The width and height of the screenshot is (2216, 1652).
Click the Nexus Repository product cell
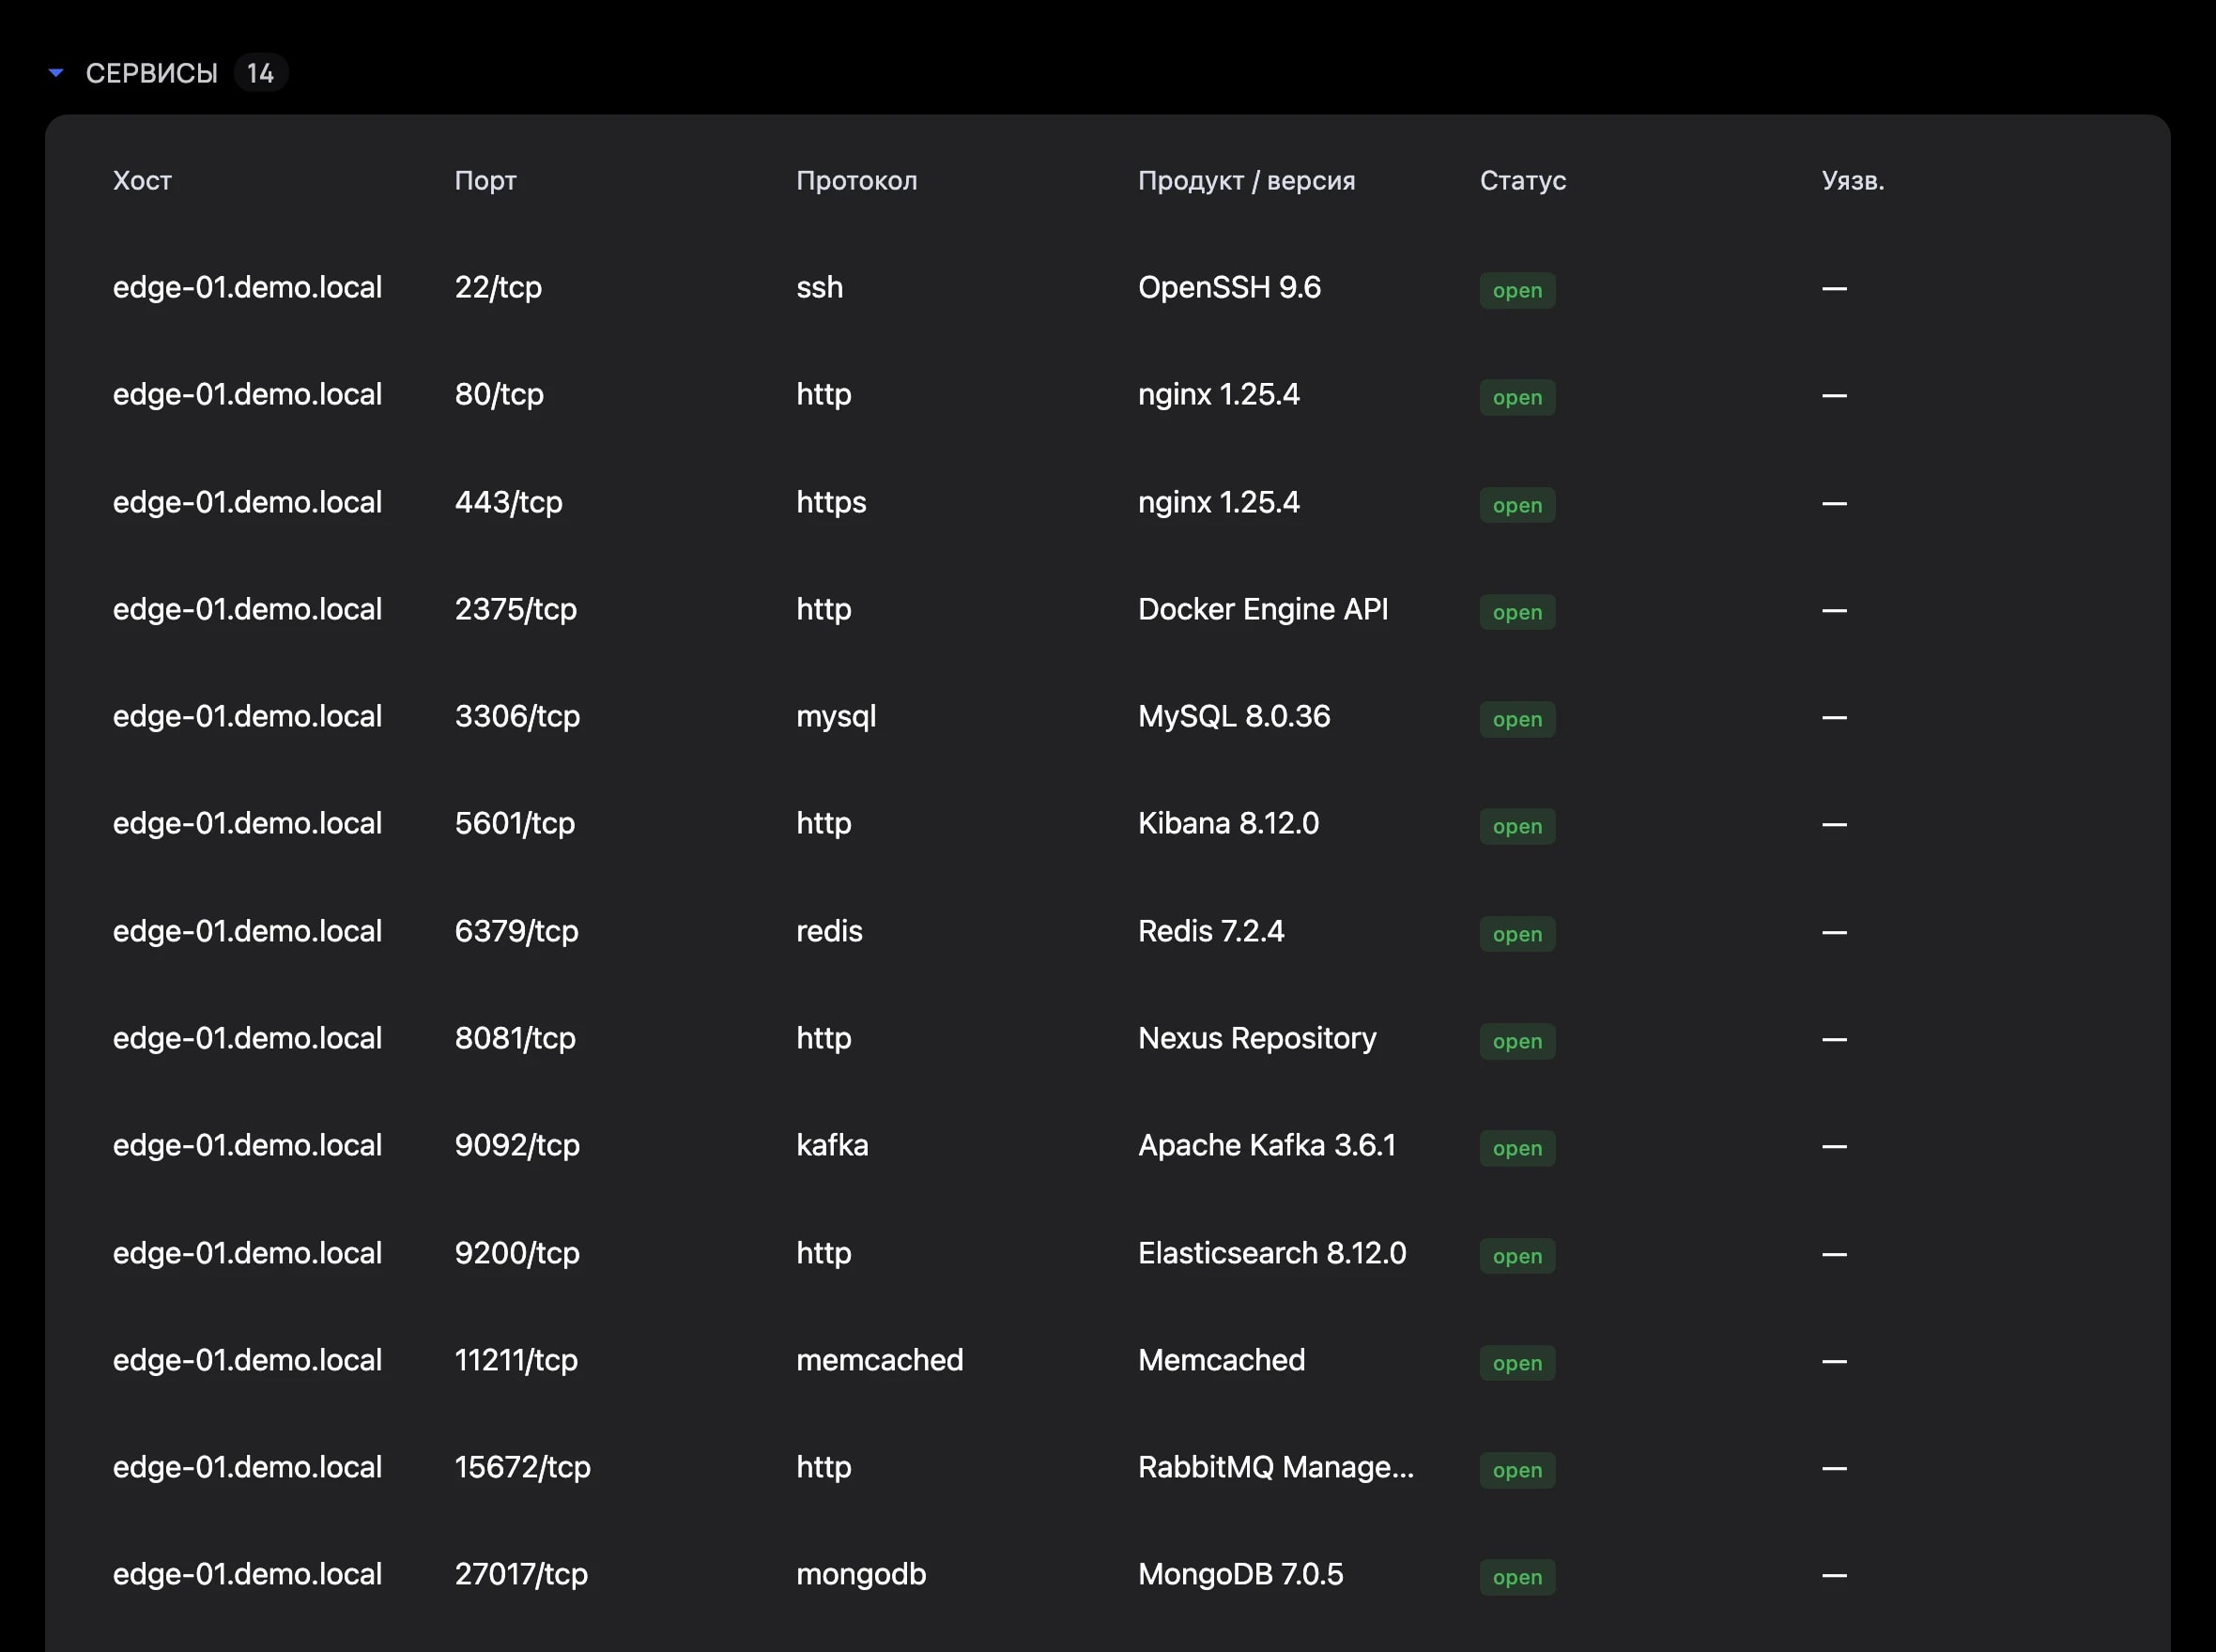(x=1257, y=1038)
